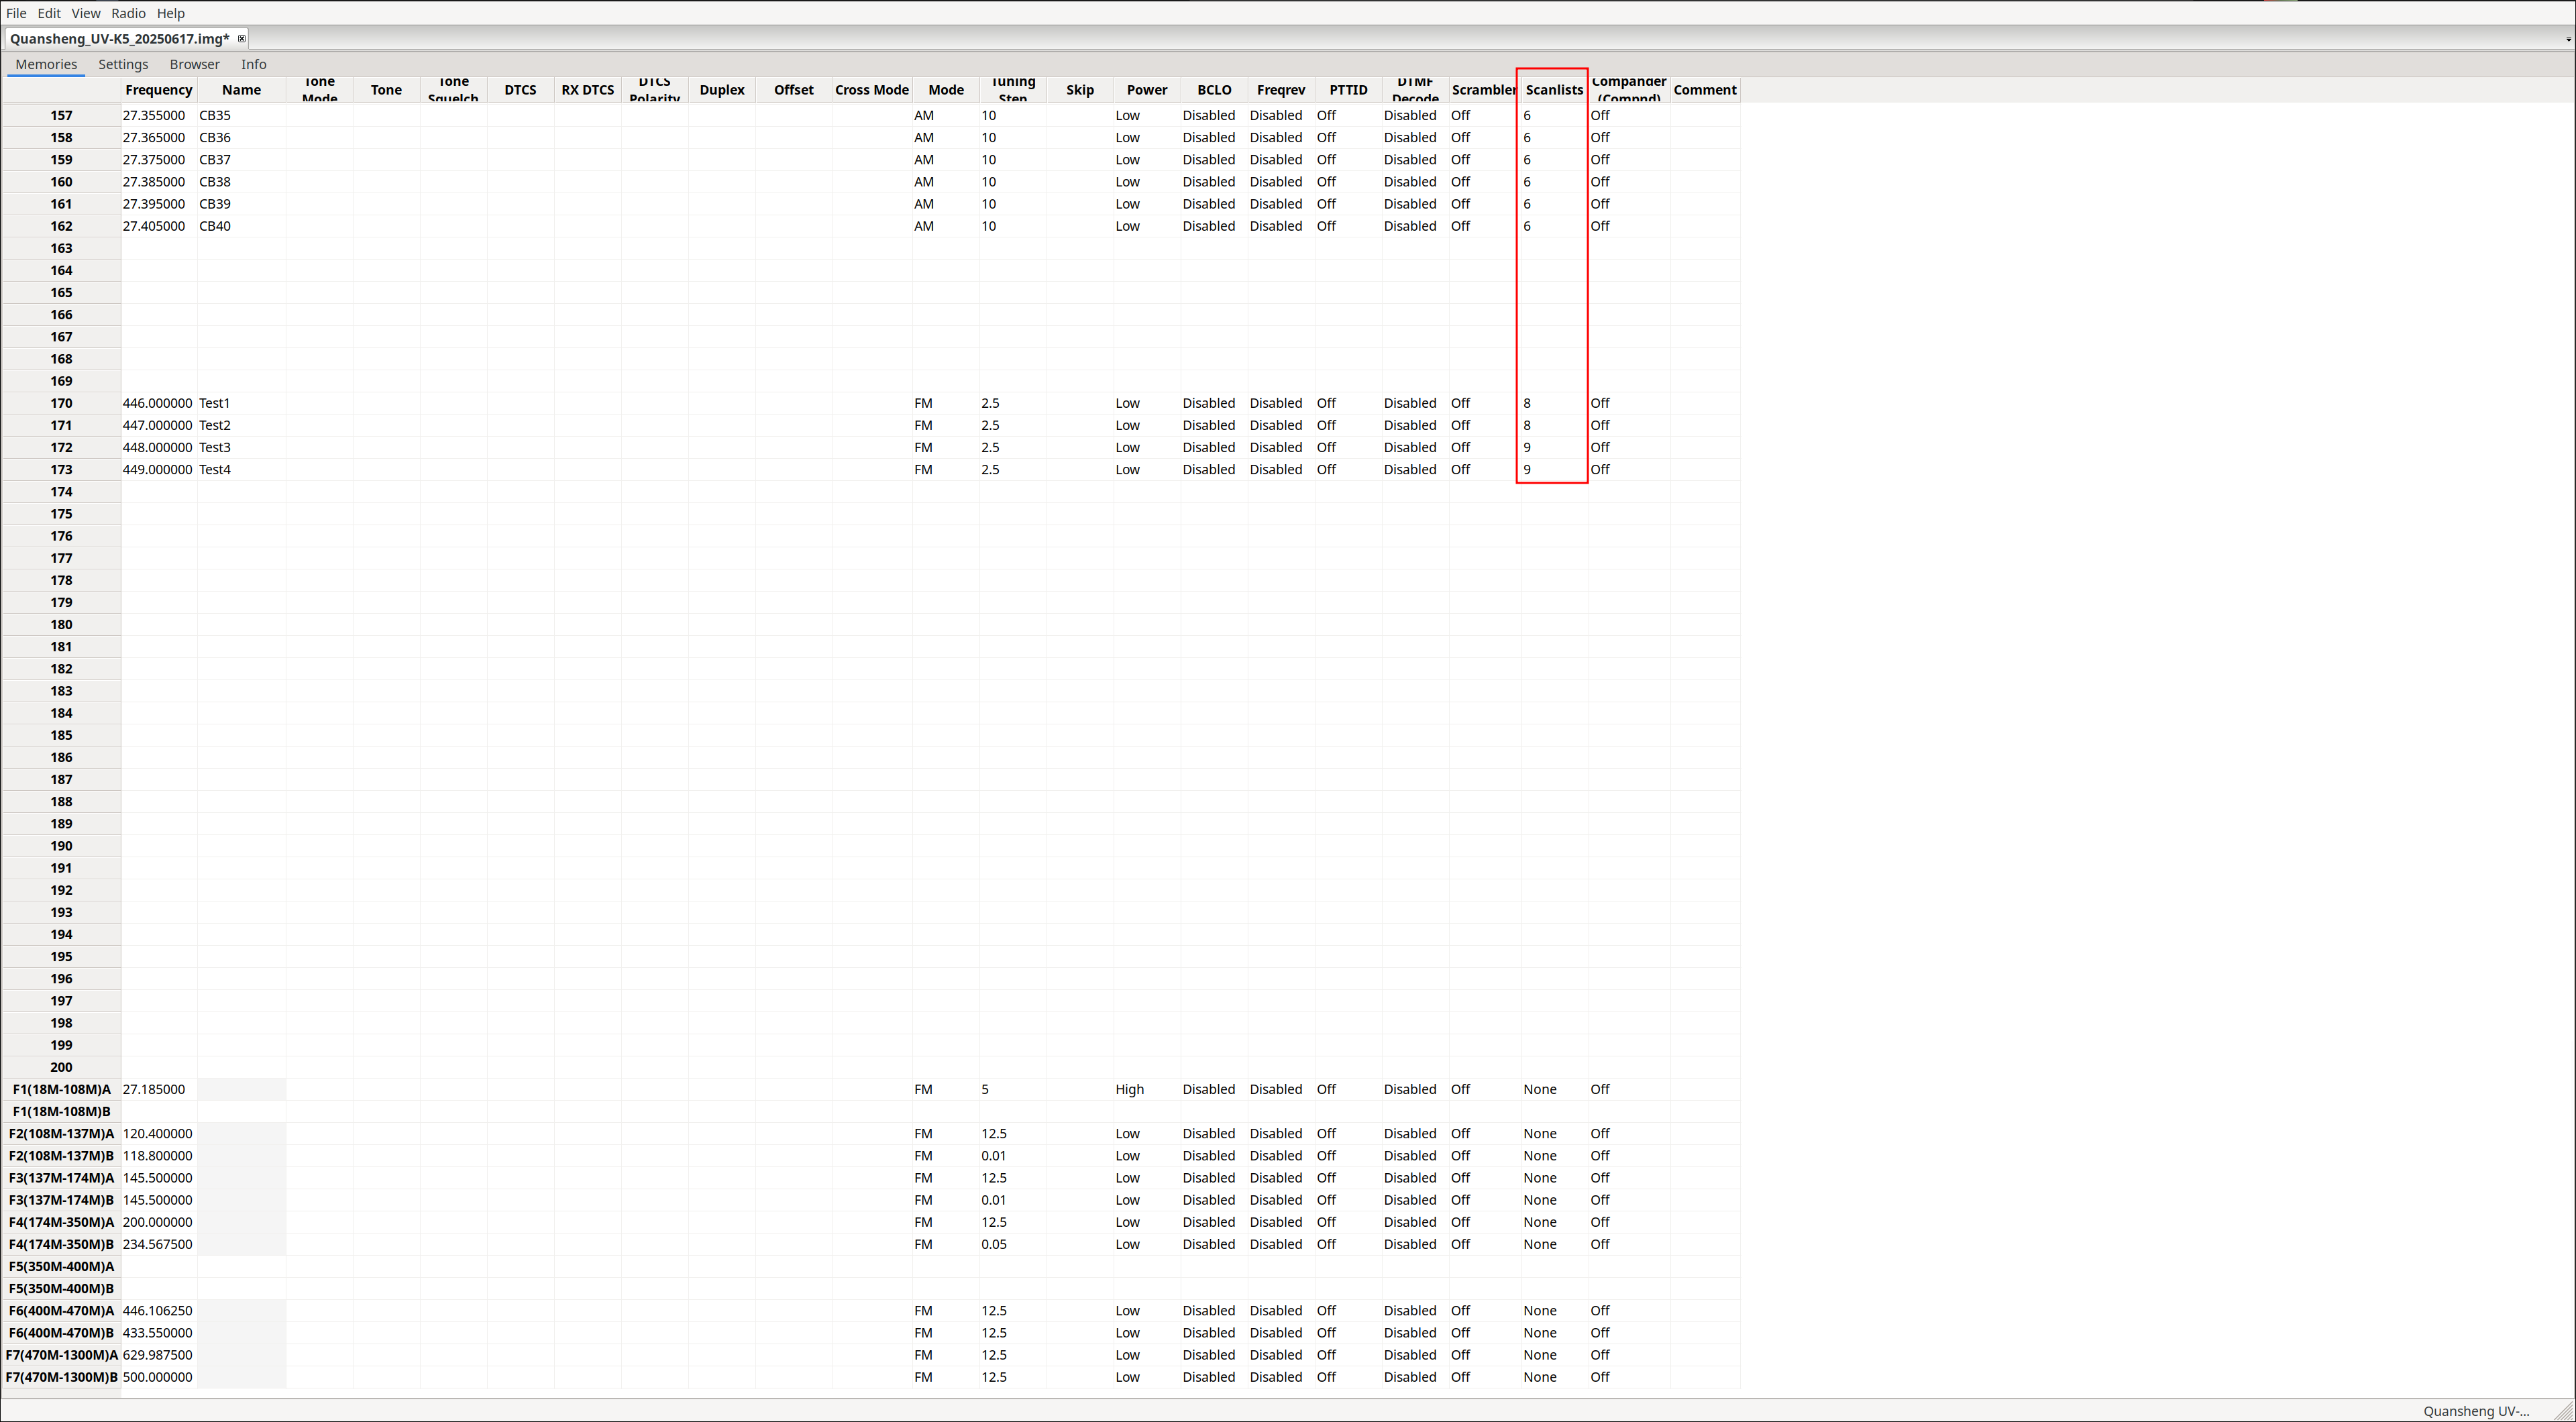Open the tab list dropdown arrow
The width and height of the screenshot is (2576, 1422).
point(2567,40)
